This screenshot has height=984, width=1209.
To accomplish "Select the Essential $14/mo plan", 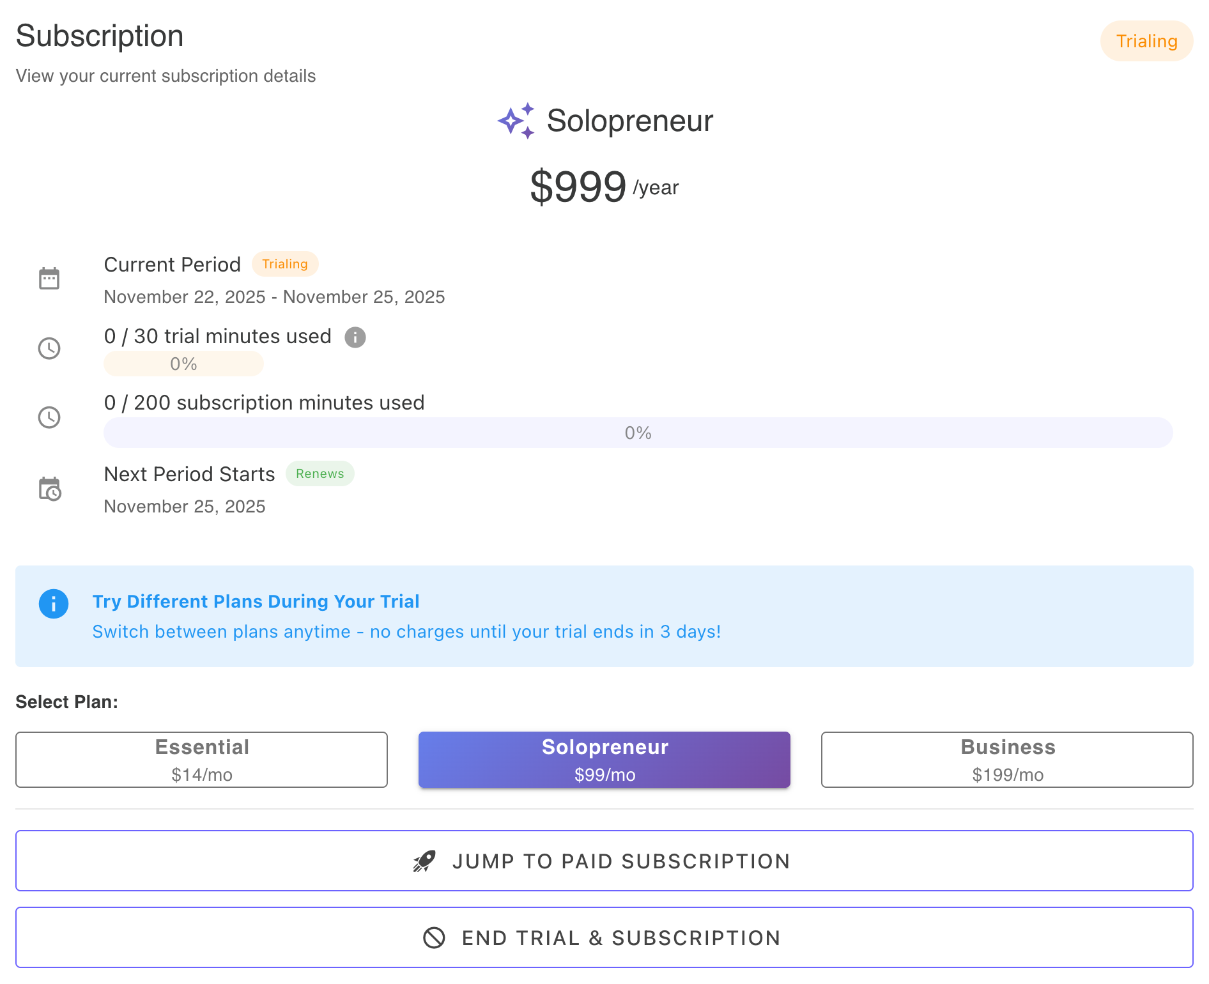I will (x=202, y=759).
